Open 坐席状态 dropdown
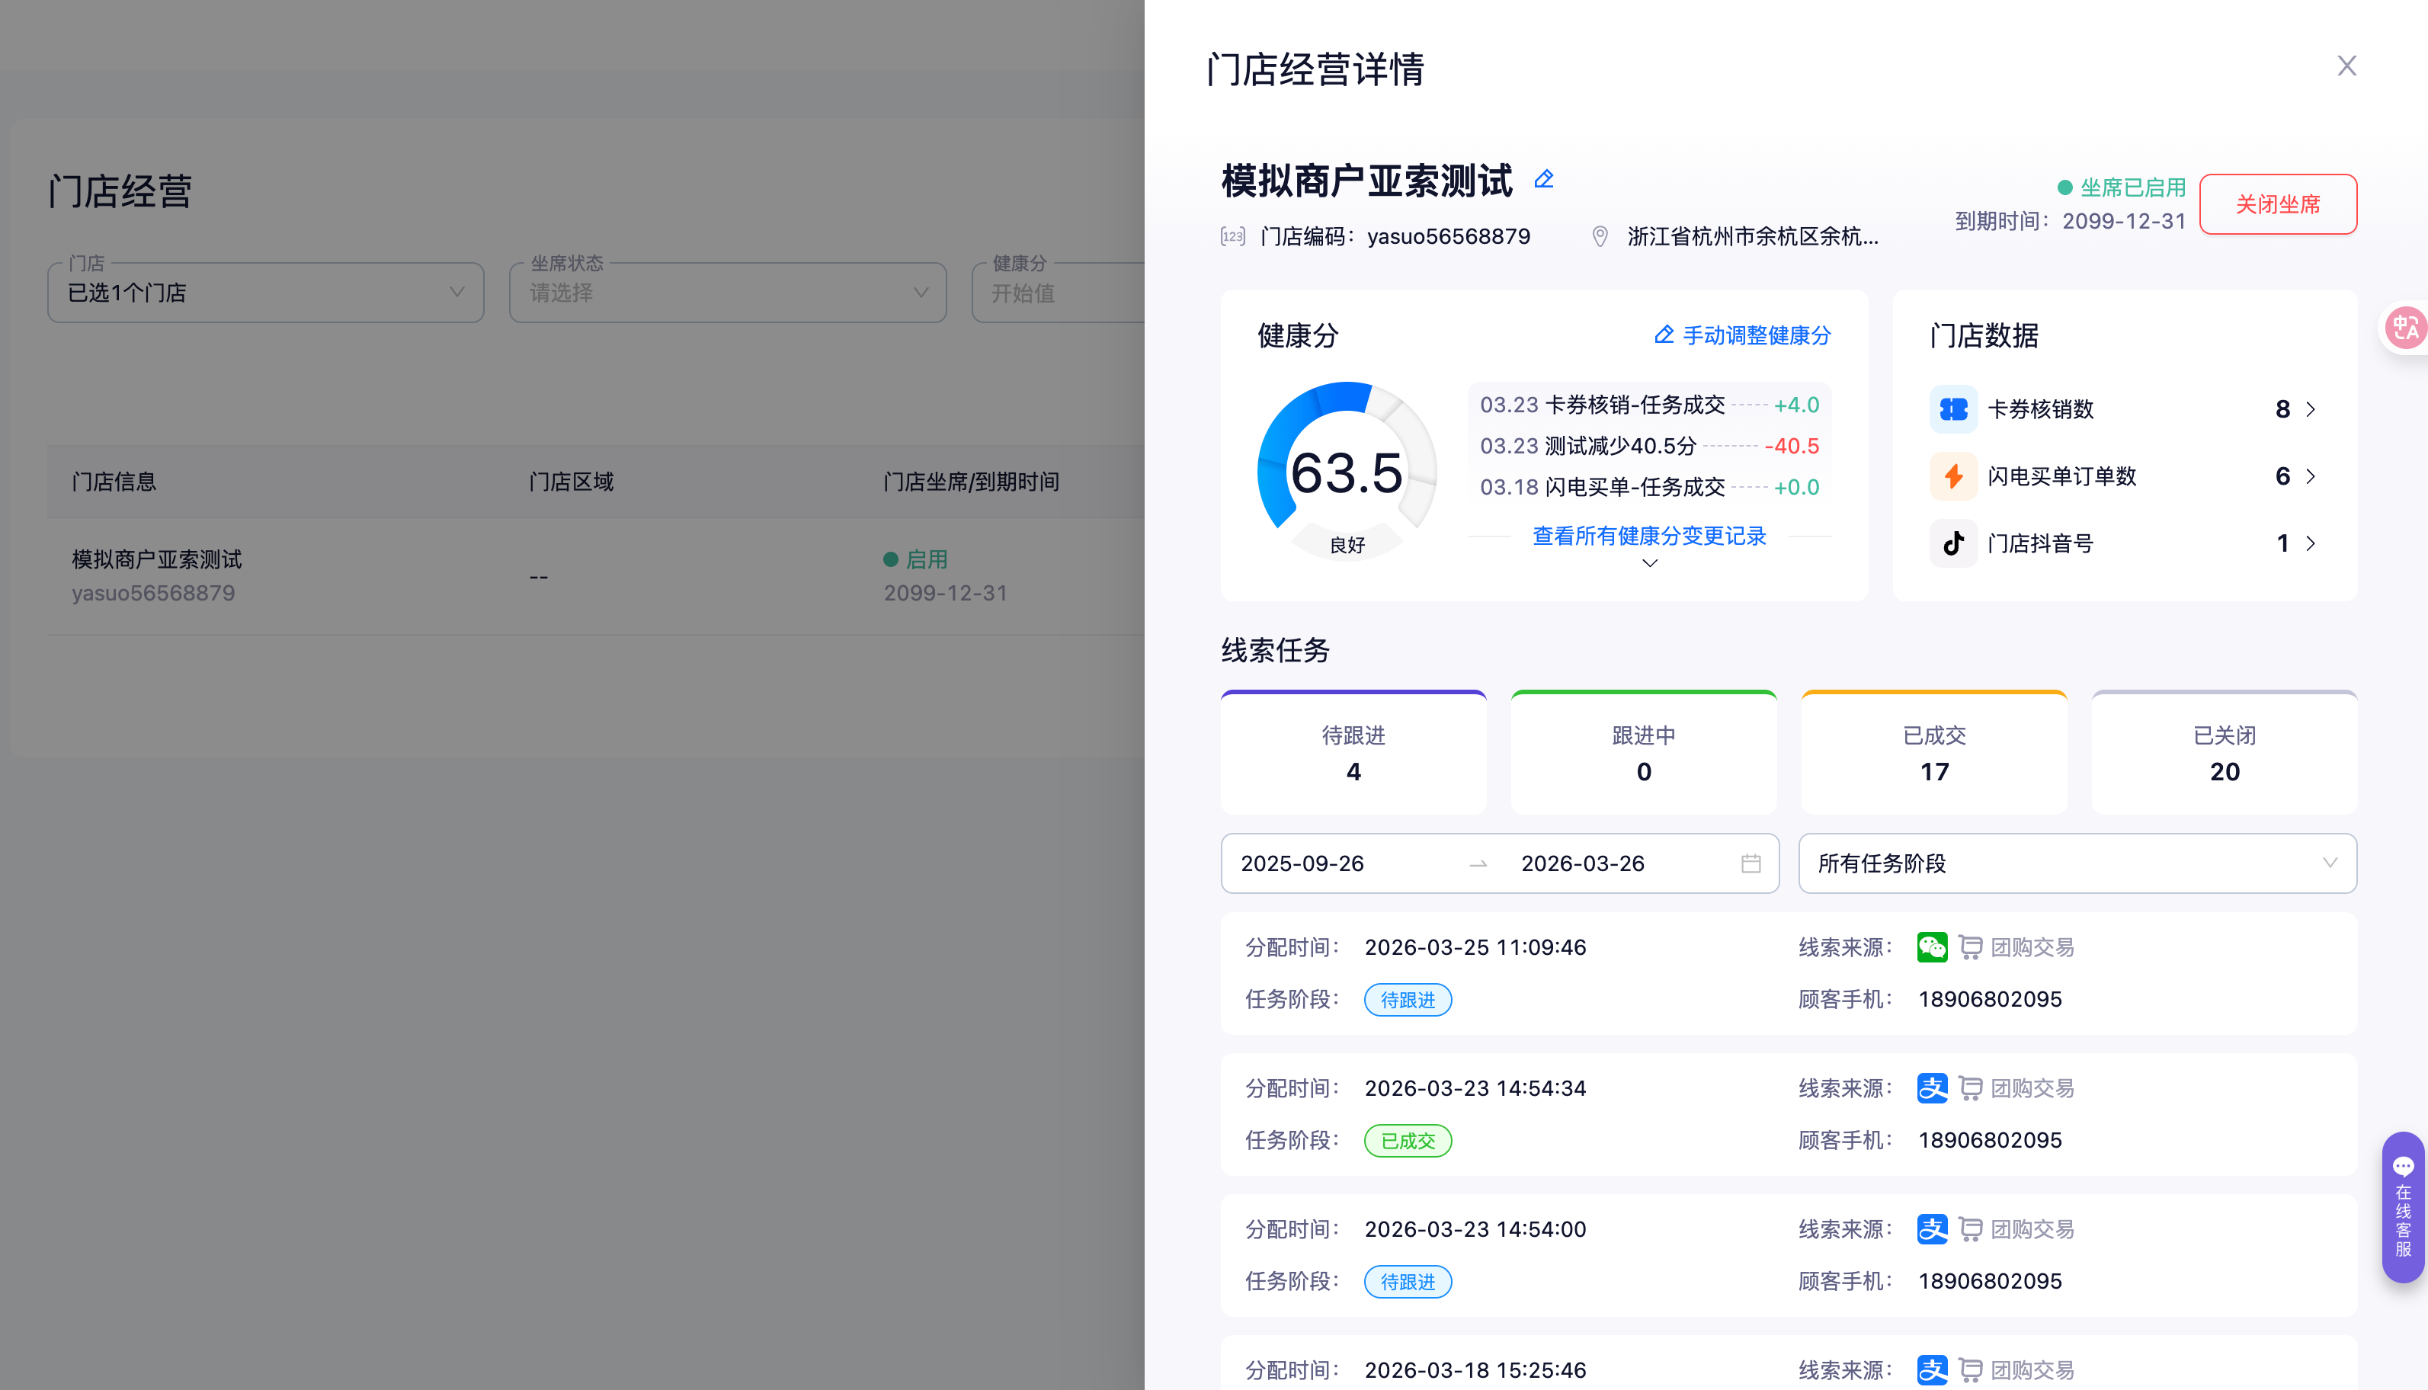Image resolution: width=2428 pixels, height=1390 pixels. pyautogui.click(x=727, y=293)
